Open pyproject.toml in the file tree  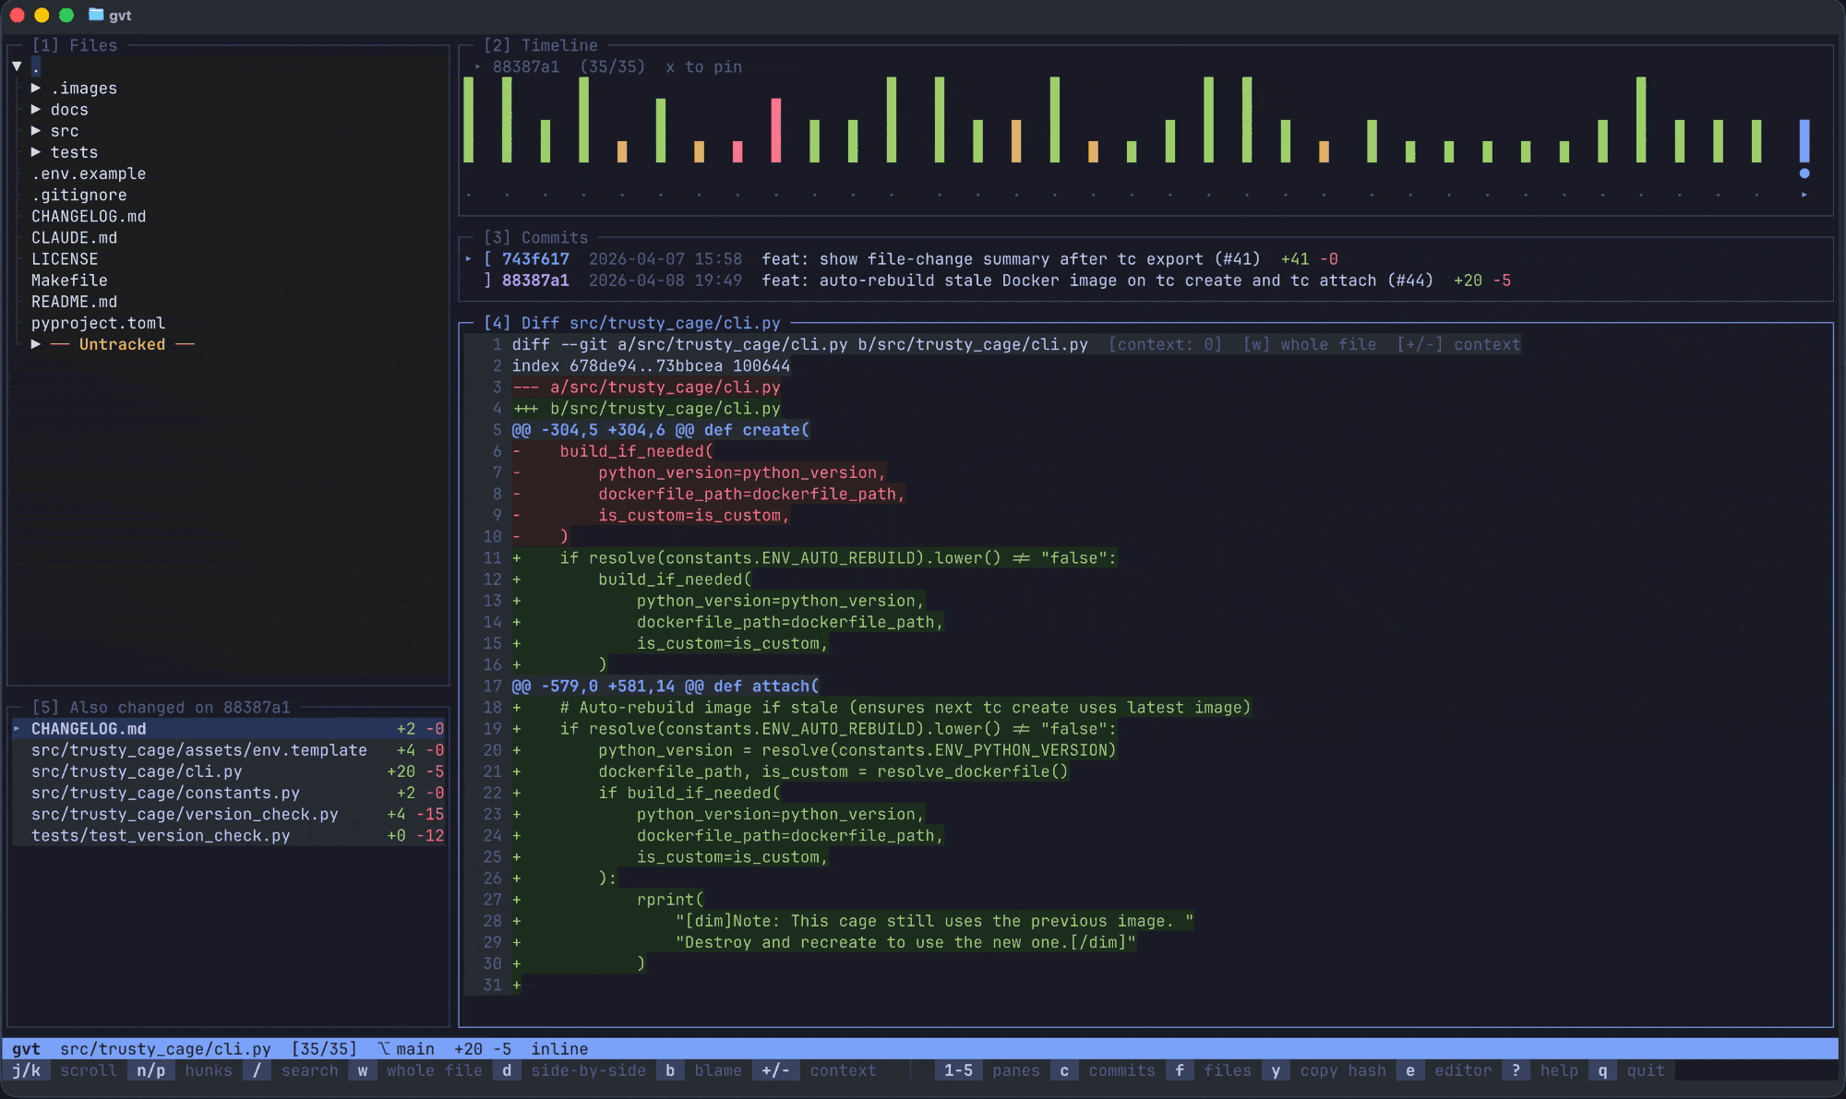tap(98, 323)
